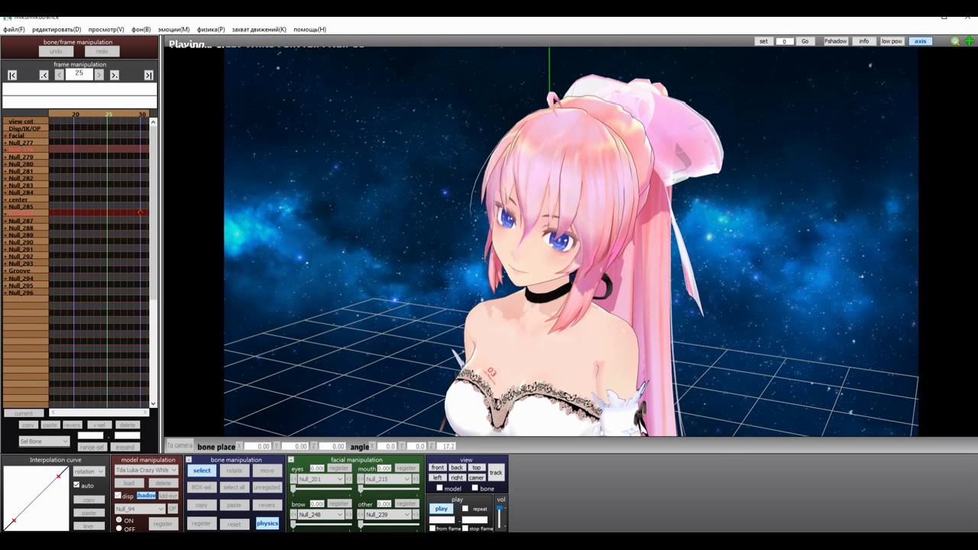Adjust the mouth morph slider

[388, 489]
